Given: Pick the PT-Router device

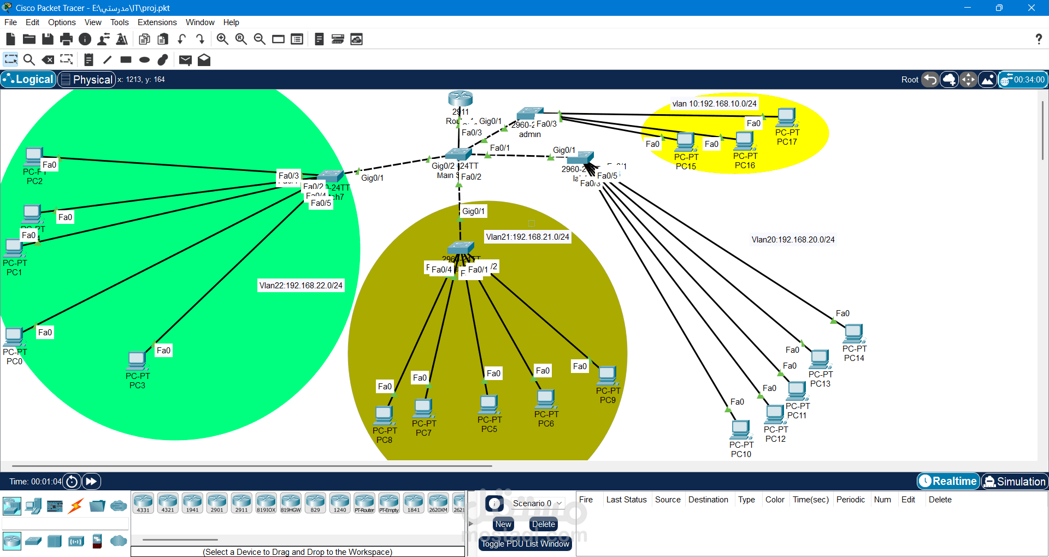Looking at the screenshot, I should coord(364,503).
